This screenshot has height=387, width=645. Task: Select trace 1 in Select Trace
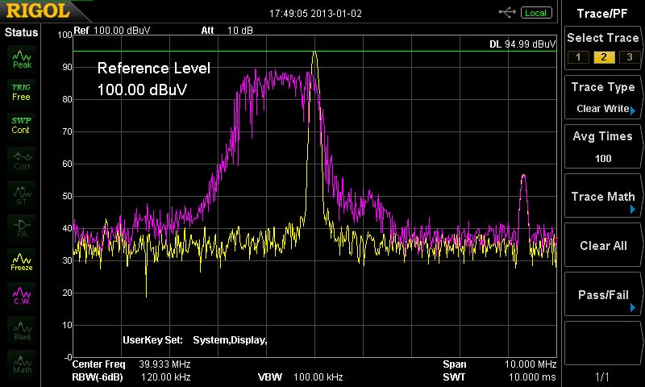(578, 57)
